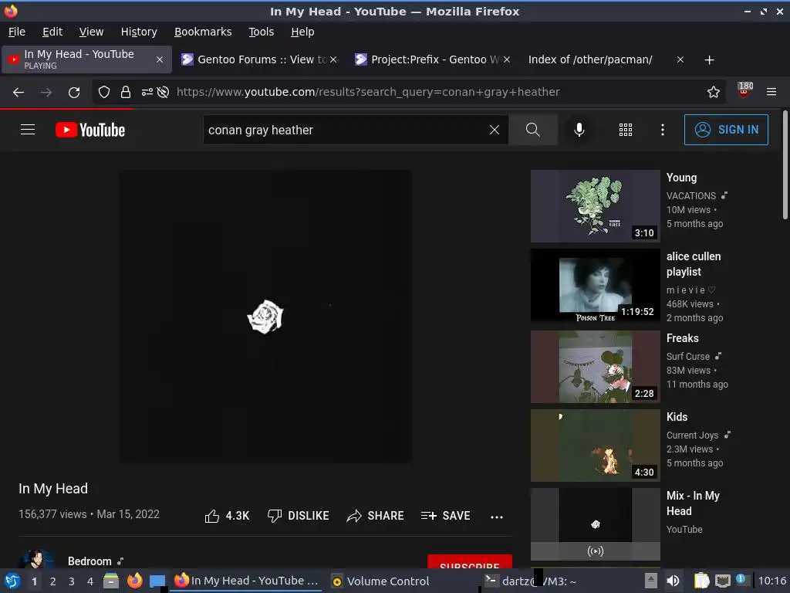Click the In My Head video title
Screen dimensions: 790x593
pos(53,489)
